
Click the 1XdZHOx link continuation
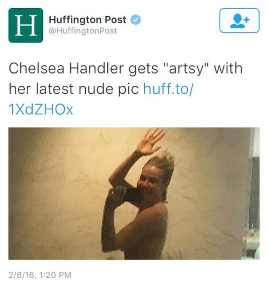41,109
